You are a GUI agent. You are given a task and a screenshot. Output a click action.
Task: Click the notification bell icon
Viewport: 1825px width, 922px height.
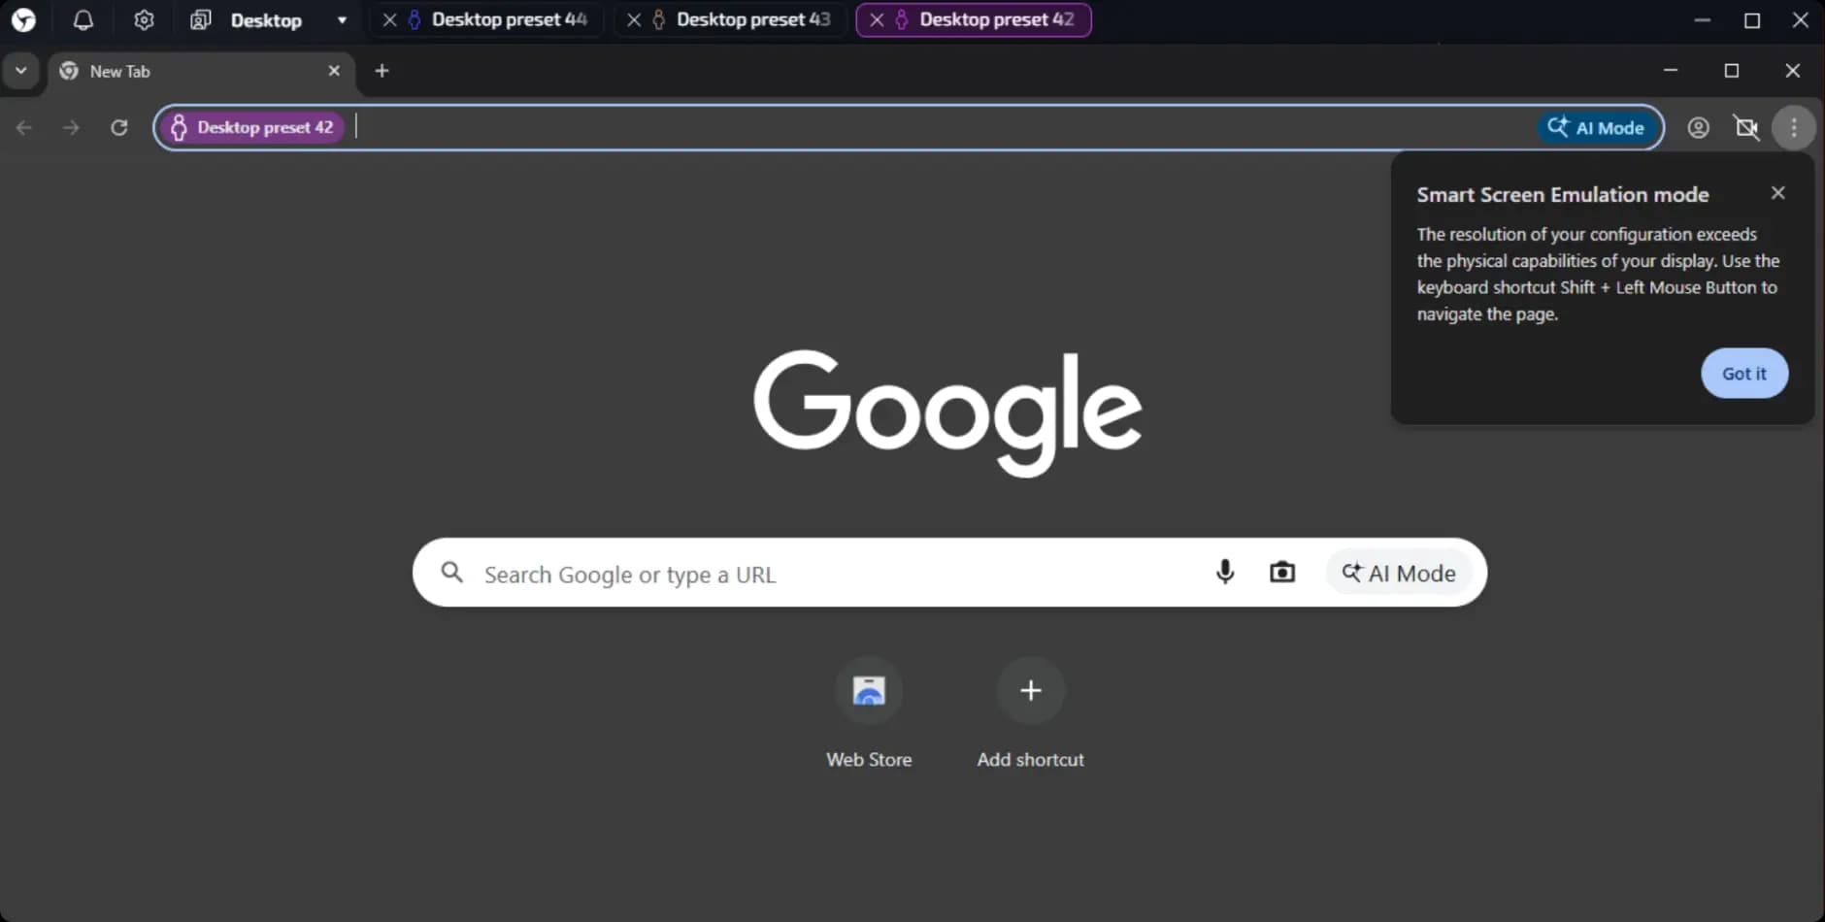click(83, 20)
